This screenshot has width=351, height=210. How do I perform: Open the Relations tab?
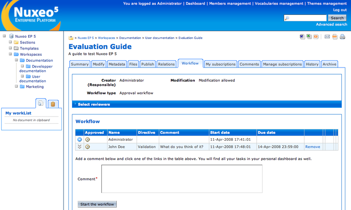point(166,64)
